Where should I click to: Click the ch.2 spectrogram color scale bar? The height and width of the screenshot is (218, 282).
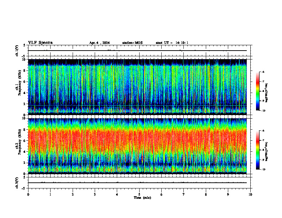pos(257,150)
